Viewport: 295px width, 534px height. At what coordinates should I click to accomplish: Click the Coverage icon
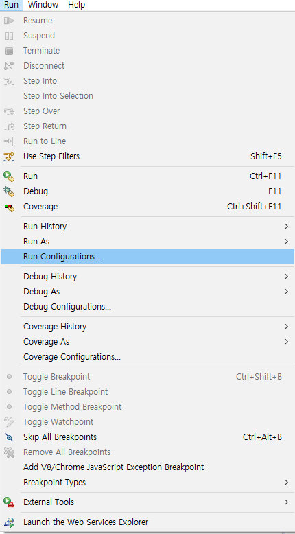click(x=9, y=207)
